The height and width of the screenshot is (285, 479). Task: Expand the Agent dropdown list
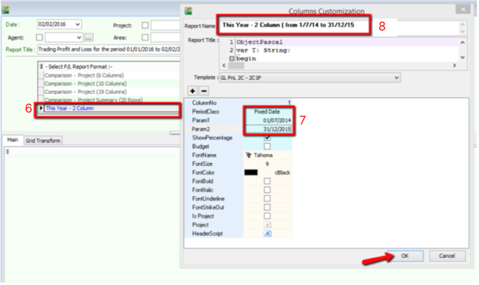[x=79, y=38]
